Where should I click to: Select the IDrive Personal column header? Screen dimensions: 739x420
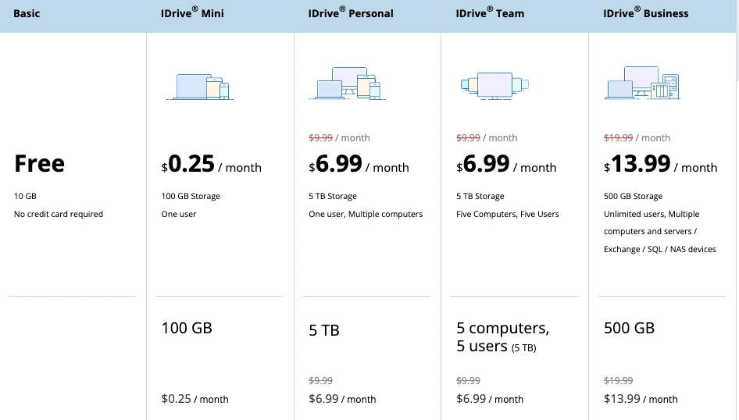click(x=351, y=13)
